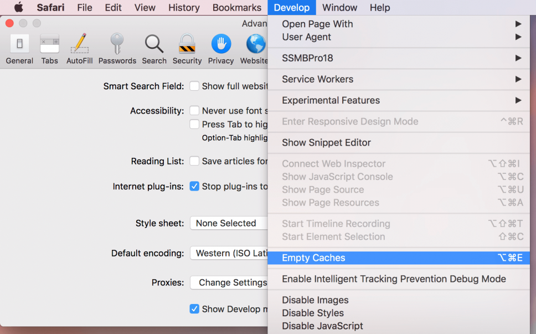
Task: Uncheck Show Develop menu checkbox
Action: point(194,309)
